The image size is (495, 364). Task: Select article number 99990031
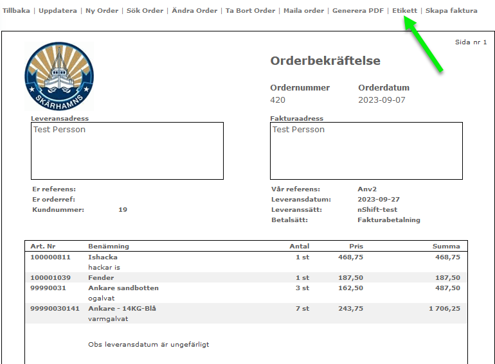tap(48, 288)
